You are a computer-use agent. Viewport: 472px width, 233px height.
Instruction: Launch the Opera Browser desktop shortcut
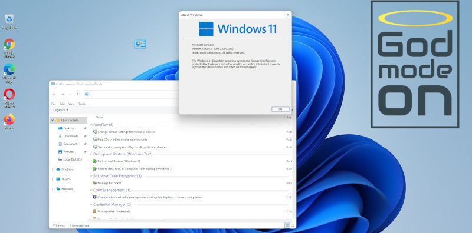coord(9,98)
